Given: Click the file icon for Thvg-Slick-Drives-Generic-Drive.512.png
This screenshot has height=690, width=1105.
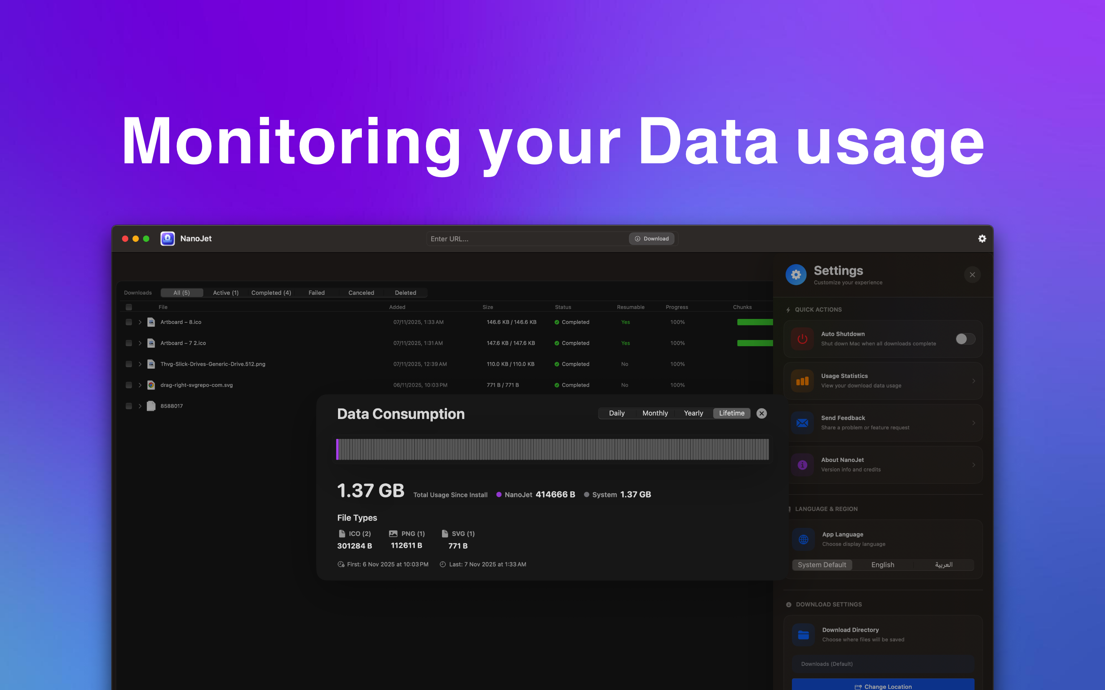Looking at the screenshot, I should coord(151,364).
